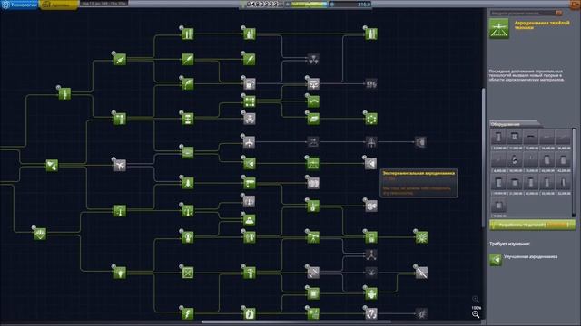The image size is (581, 326).
Task: Select the Meta-Materials dotted-ring node
Action: pos(371,119)
